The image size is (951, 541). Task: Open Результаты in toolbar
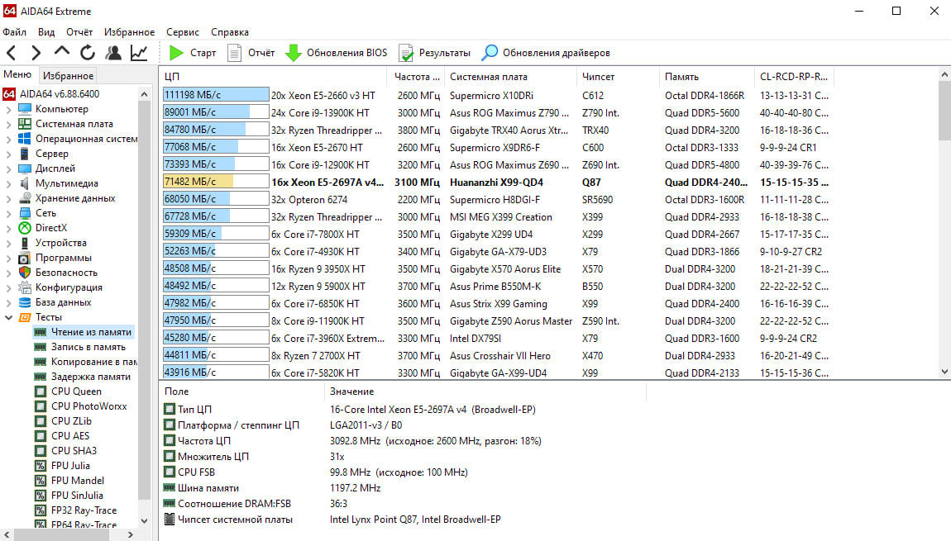click(434, 53)
